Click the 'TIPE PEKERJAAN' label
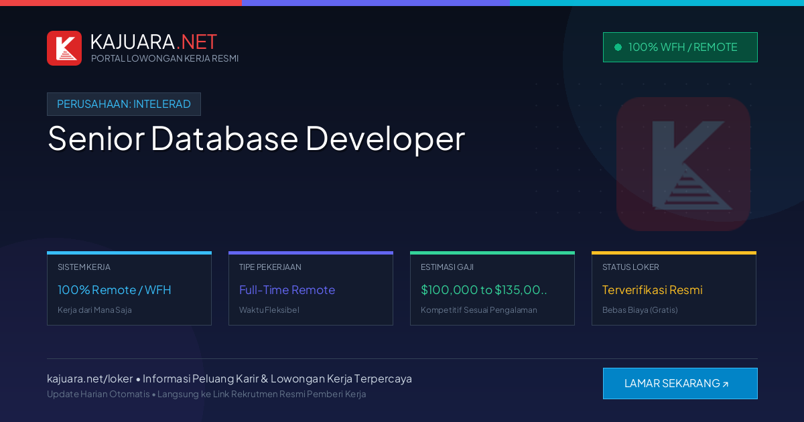This screenshot has height=422, width=804. [270, 267]
